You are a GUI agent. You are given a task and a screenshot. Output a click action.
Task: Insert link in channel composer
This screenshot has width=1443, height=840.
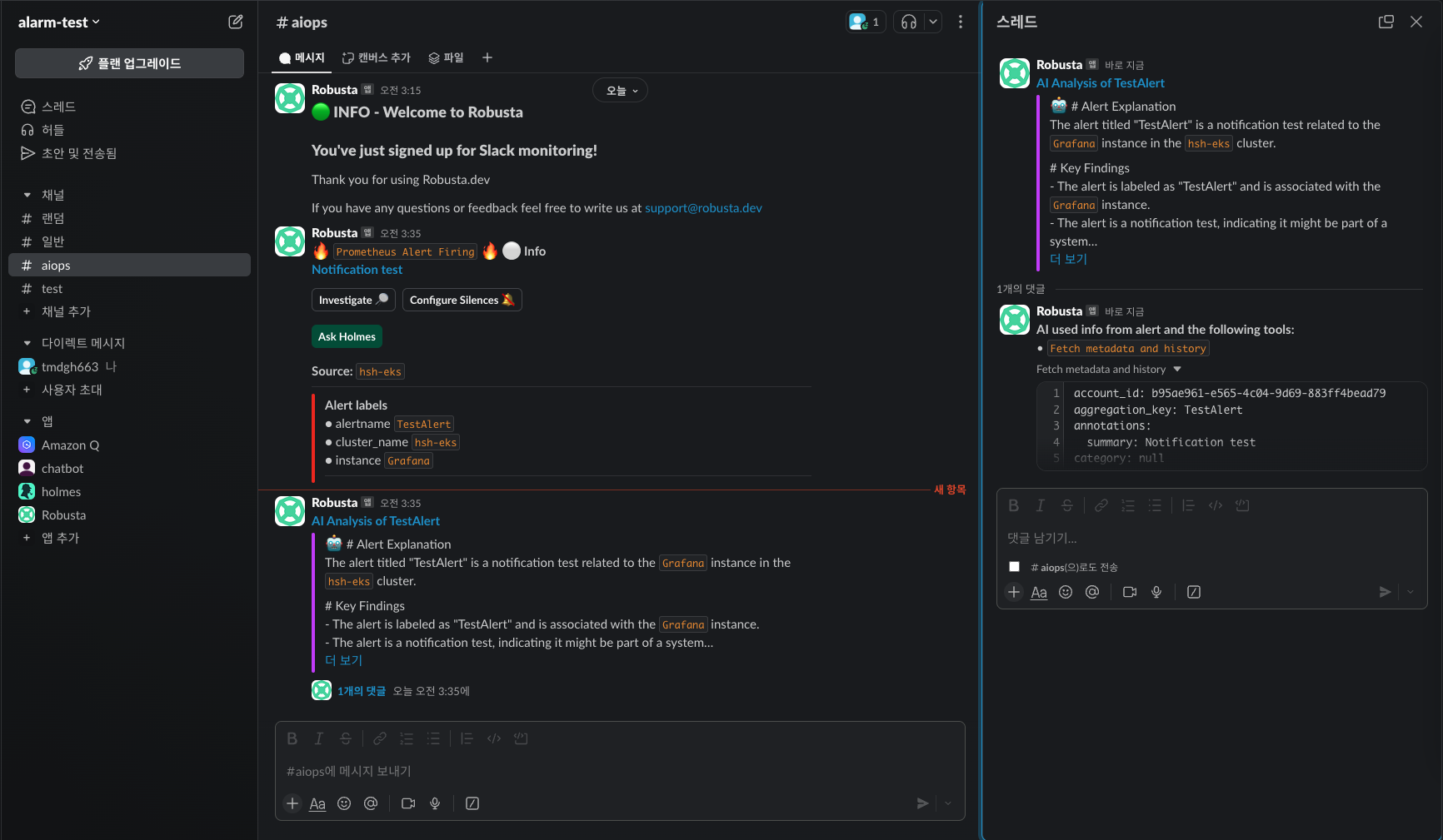tap(380, 738)
